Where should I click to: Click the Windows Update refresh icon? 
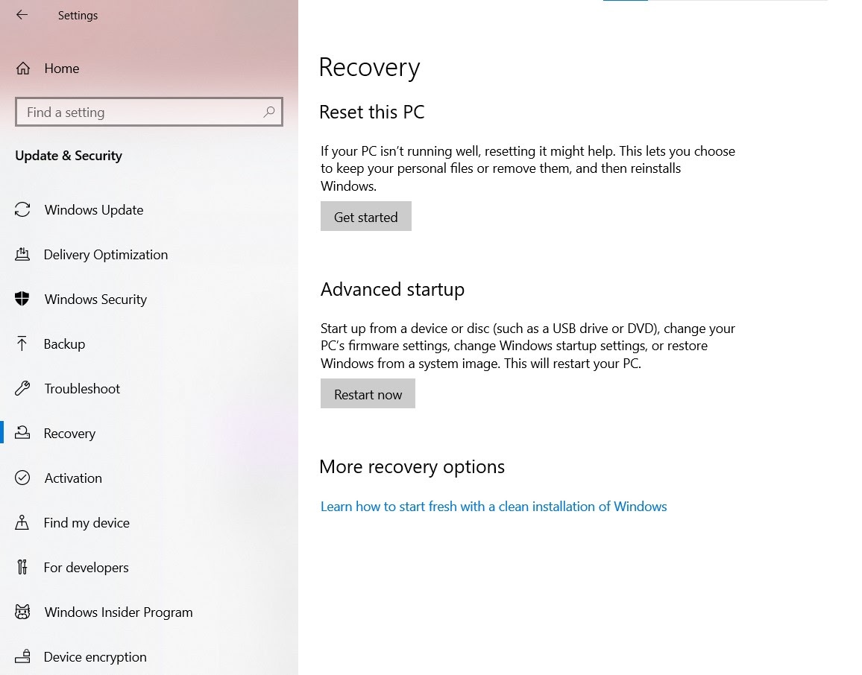(x=22, y=210)
